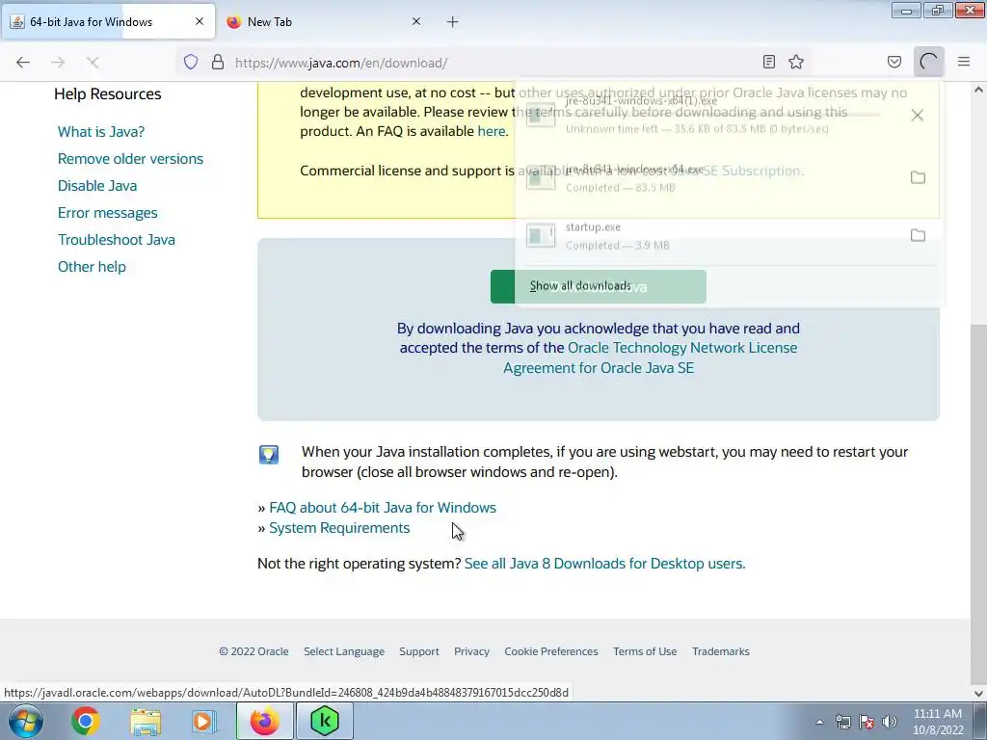The image size is (987, 740).
Task: Click the scrollbar down arrow
Action: click(x=979, y=694)
